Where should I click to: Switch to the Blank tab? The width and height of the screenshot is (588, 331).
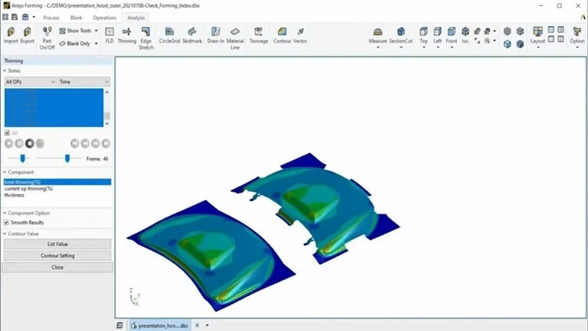pyautogui.click(x=76, y=18)
